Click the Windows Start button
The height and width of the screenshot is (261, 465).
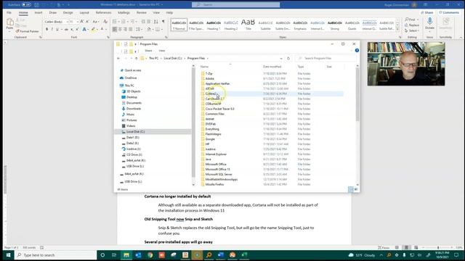tap(8, 254)
